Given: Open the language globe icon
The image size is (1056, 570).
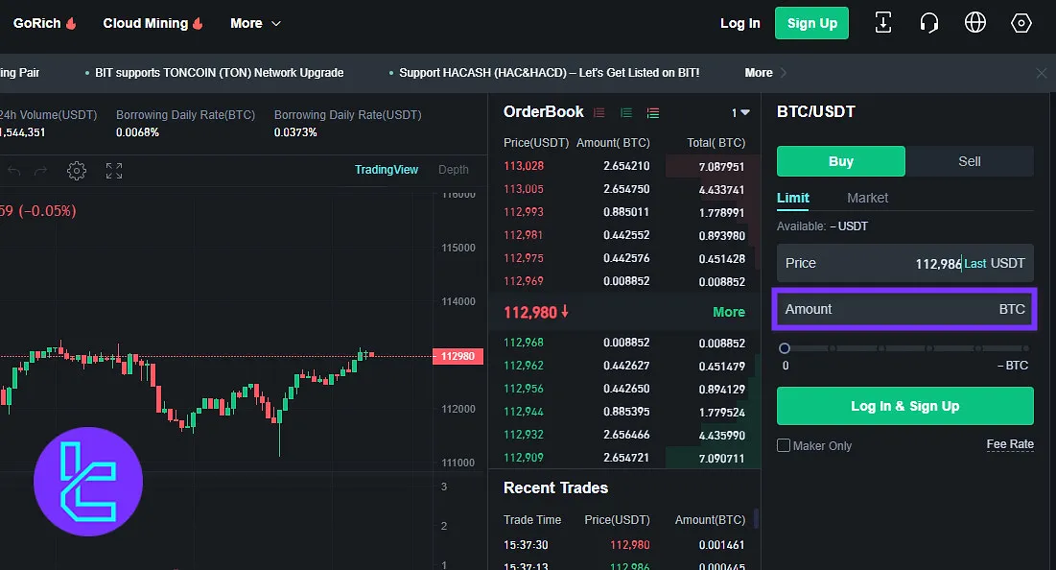Looking at the screenshot, I should click(975, 23).
